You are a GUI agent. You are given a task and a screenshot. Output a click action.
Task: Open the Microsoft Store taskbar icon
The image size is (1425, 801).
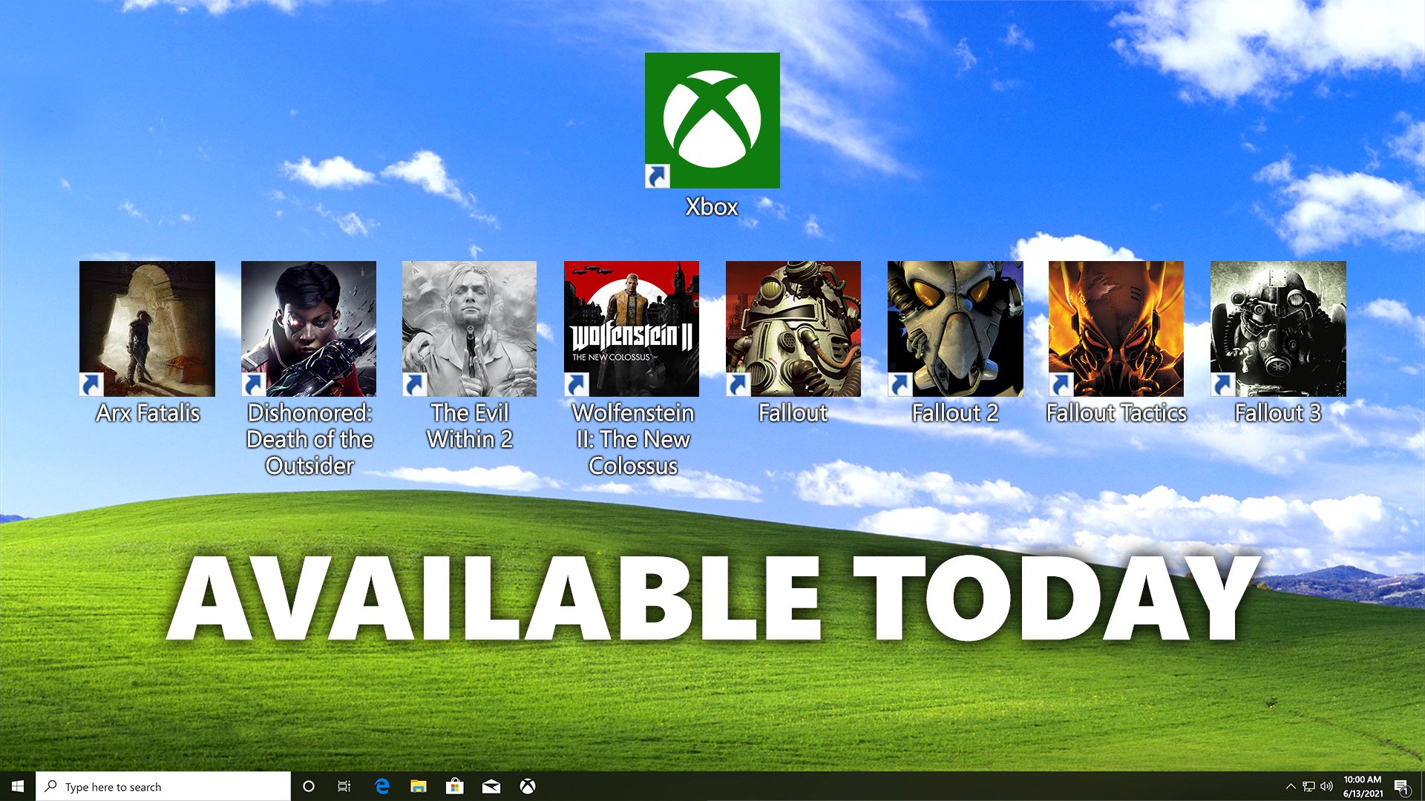click(x=456, y=787)
